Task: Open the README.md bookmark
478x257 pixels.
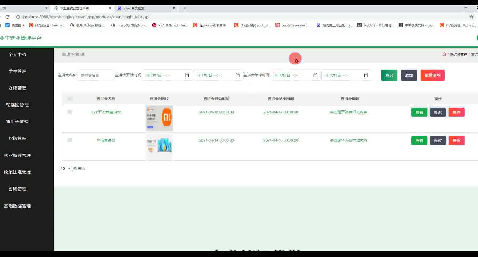Action: point(170,25)
